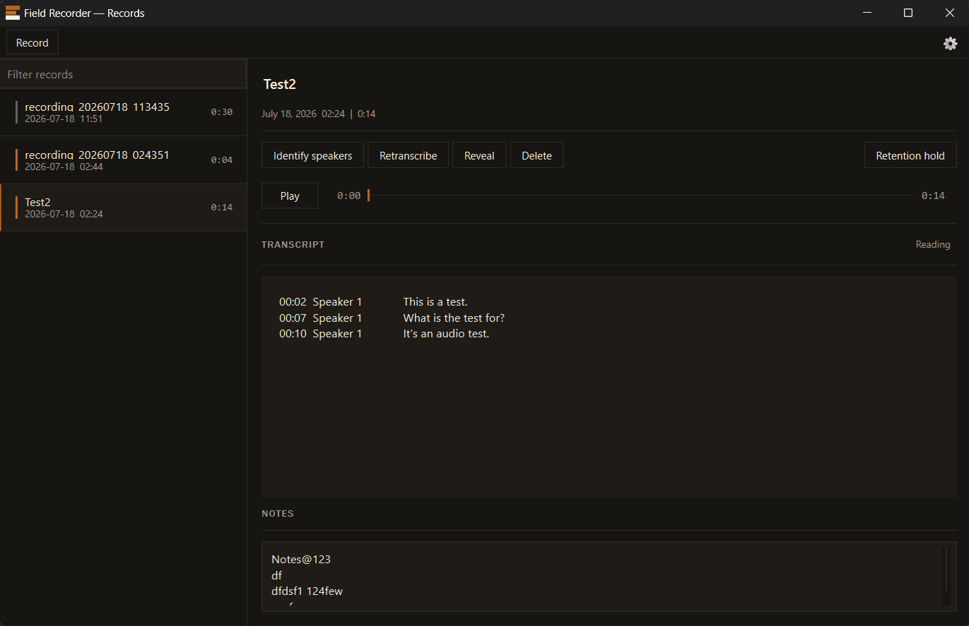Click the transcript line "What is the test for?"
Image resolution: width=969 pixels, height=626 pixels.
click(x=454, y=318)
